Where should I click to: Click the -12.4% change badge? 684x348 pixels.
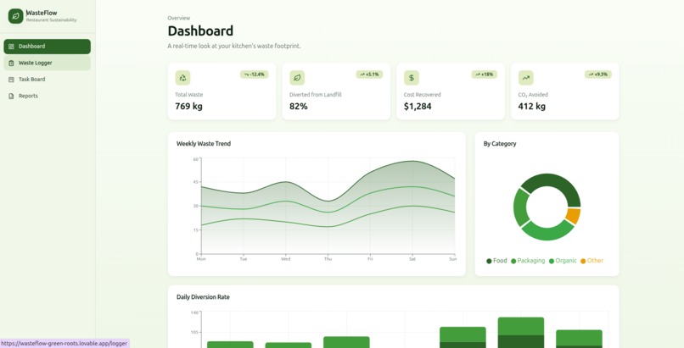click(255, 75)
